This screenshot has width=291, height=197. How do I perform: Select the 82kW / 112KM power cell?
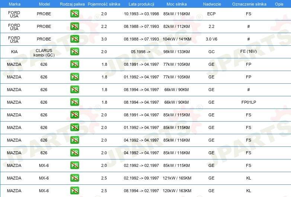[x=176, y=26]
